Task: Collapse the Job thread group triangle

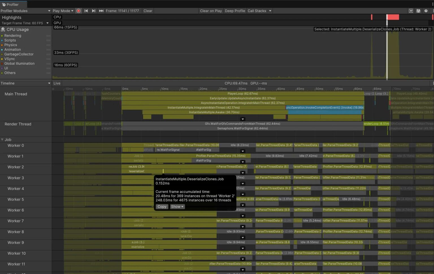Action: (x=3, y=140)
